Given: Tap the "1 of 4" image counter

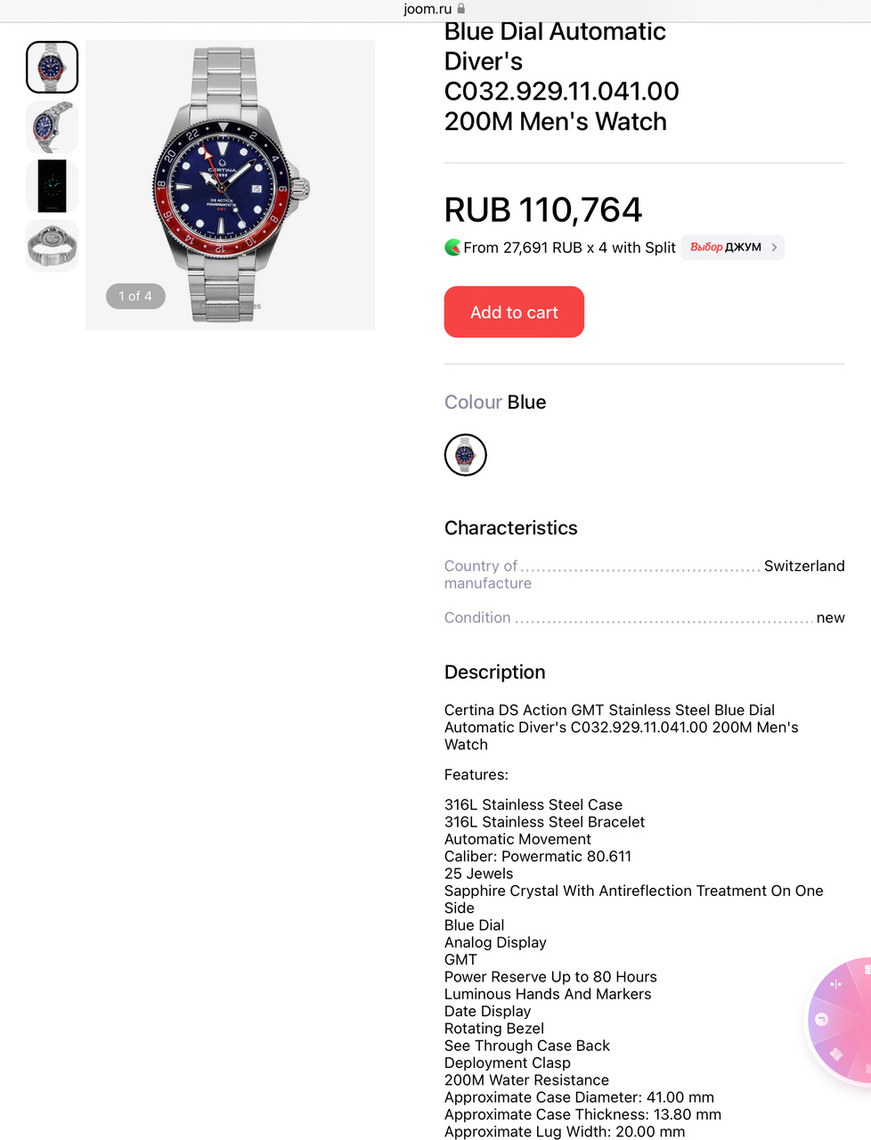Looking at the screenshot, I should point(135,297).
